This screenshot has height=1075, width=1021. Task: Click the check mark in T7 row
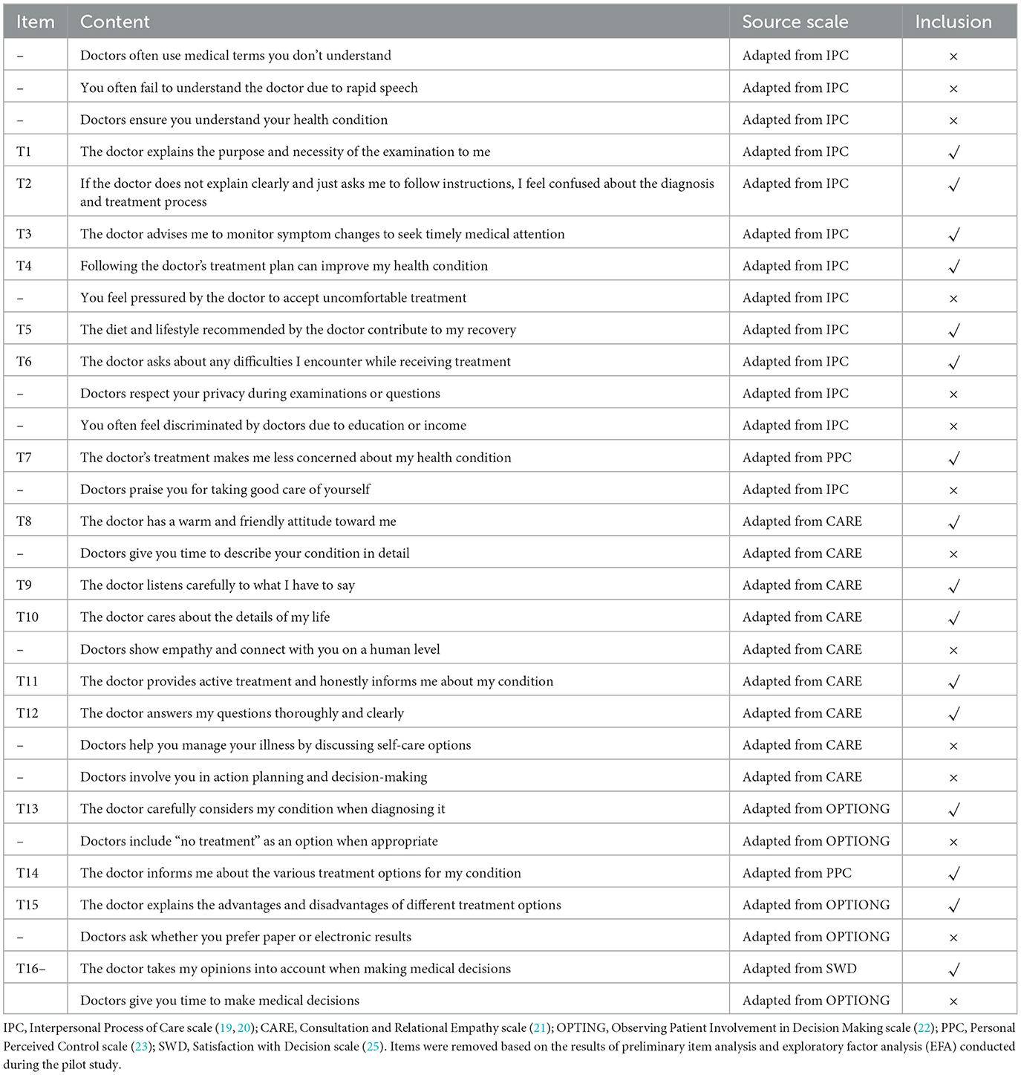tap(954, 458)
